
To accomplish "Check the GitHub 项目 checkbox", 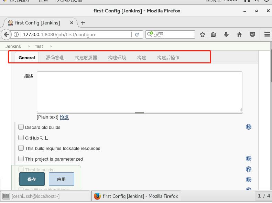I will point(21,138).
